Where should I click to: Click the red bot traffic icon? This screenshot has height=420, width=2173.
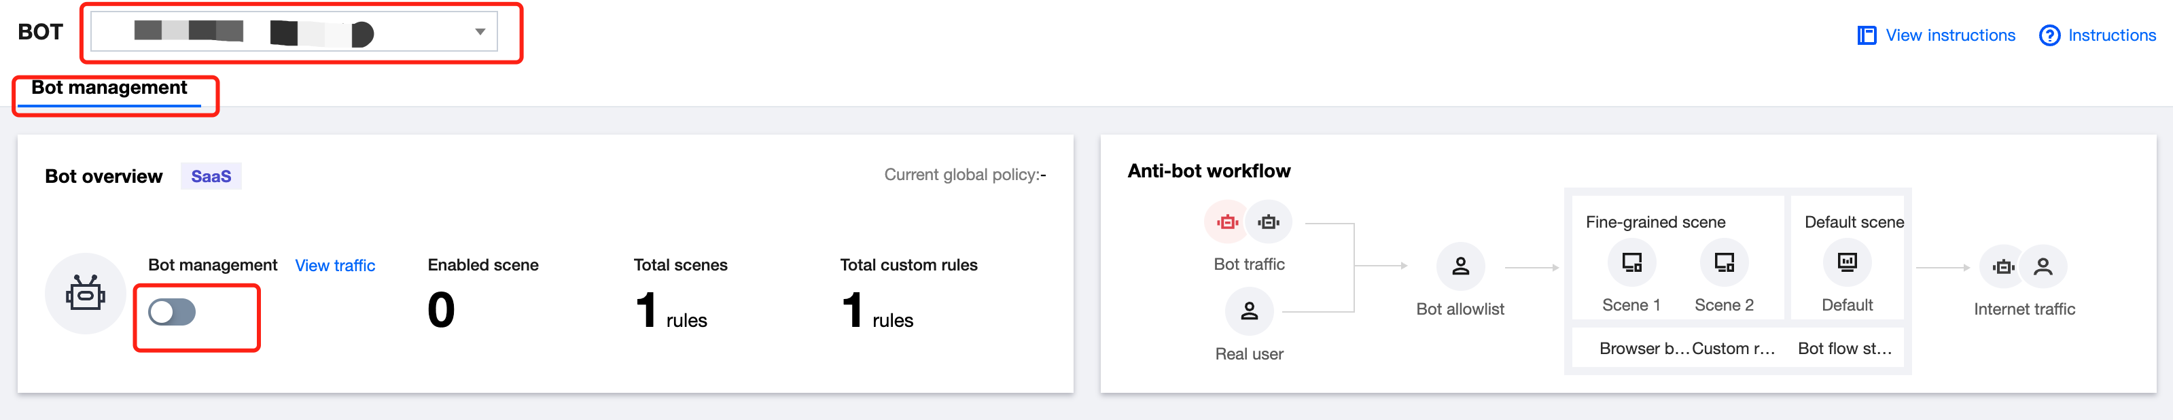pos(1227,222)
